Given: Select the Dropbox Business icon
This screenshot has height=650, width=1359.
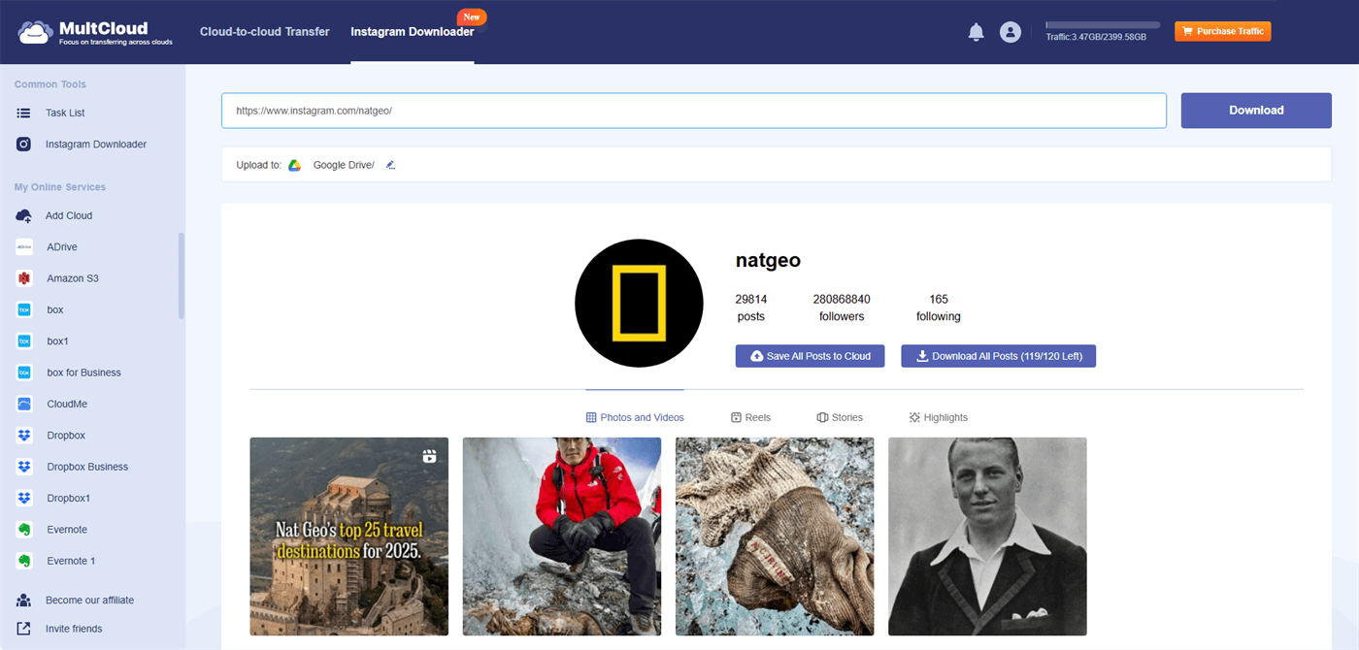Looking at the screenshot, I should pyautogui.click(x=24, y=467).
